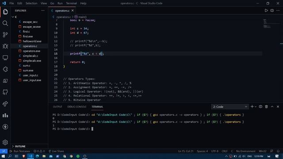Open the Extensions view
The width and height of the screenshot is (283, 159).
point(5,69)
